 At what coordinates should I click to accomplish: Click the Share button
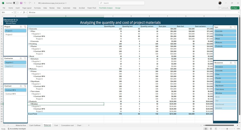(235, 8)
